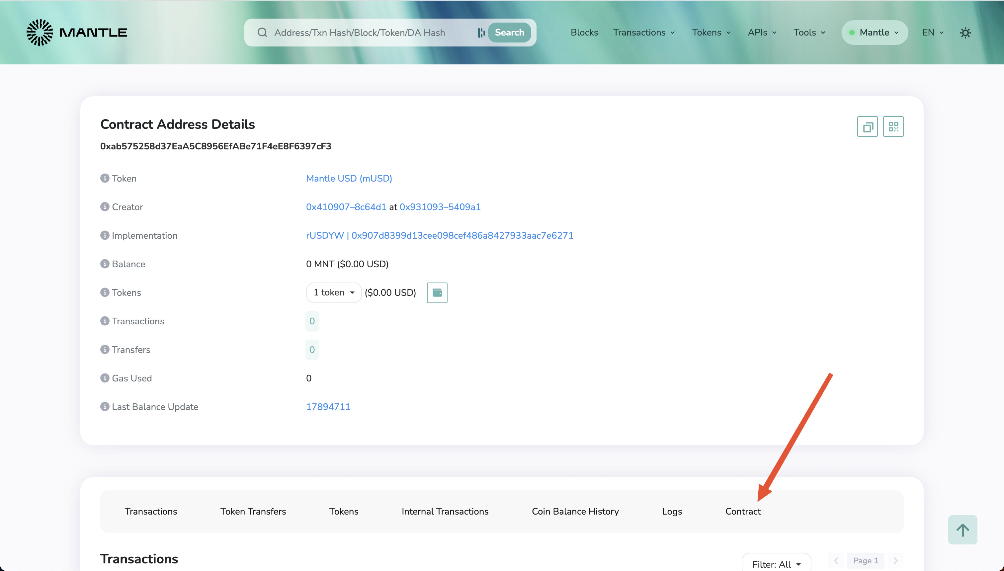Open the Mantle network selector
Screen dimensions: 1004x571
click(x=875, y=33)
